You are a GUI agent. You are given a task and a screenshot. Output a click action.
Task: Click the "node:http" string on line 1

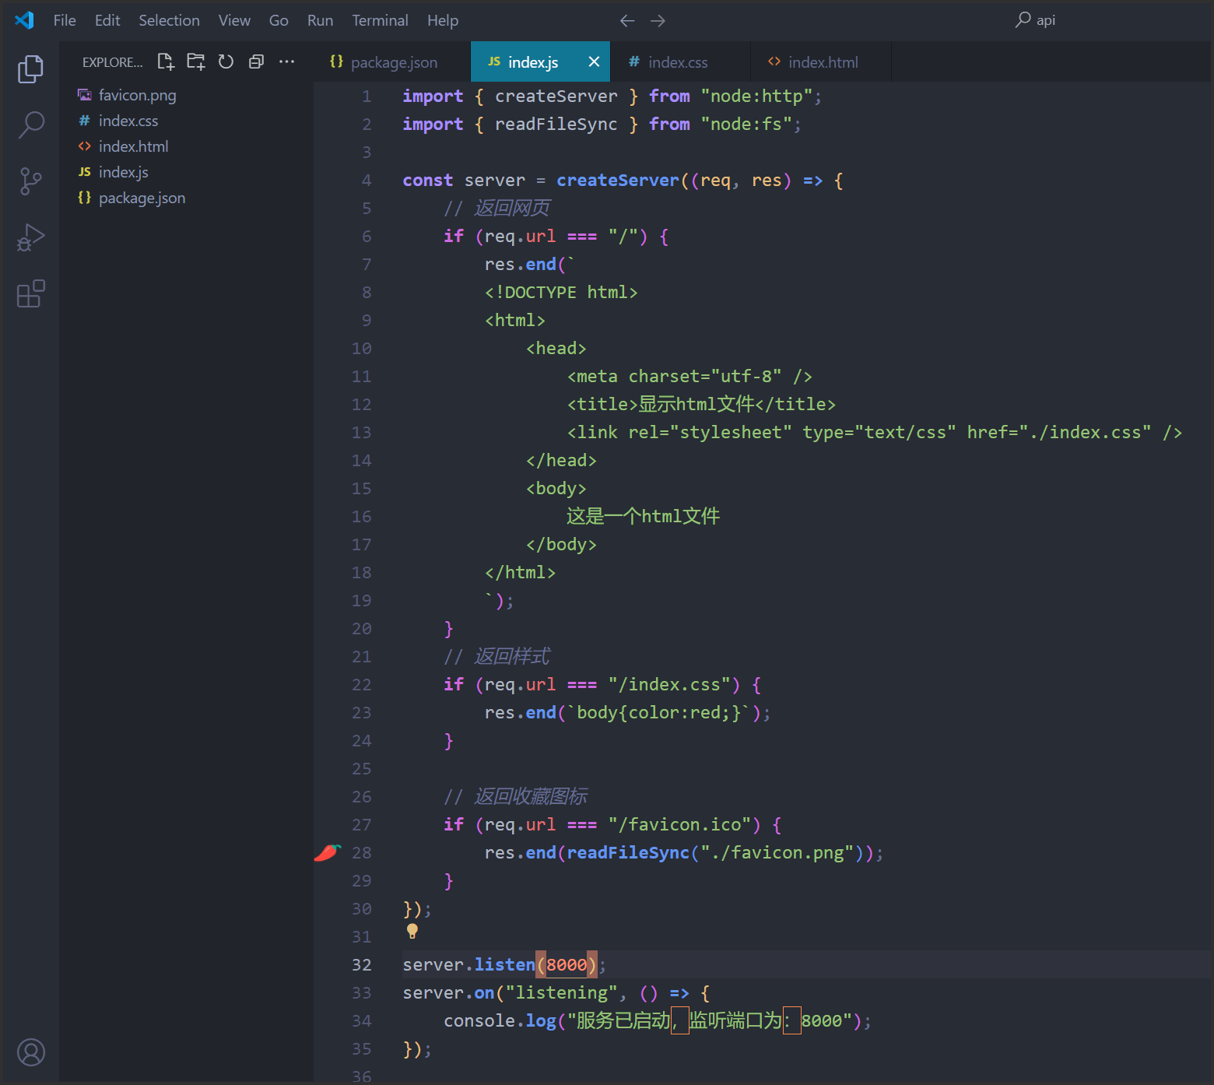pos(756,96)
